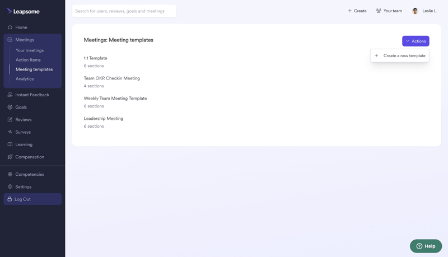The image size is (448, 257).
Task: Open Instant Feedback section
Action: [32, 95]
